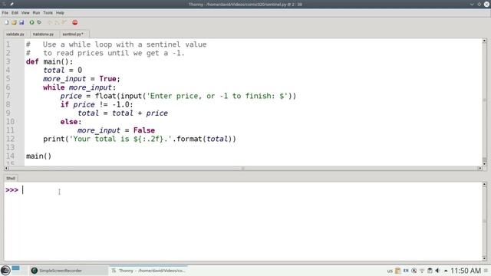
Task: Click the disabled Step over toolbar icon
Action: [x=49, y=22]
